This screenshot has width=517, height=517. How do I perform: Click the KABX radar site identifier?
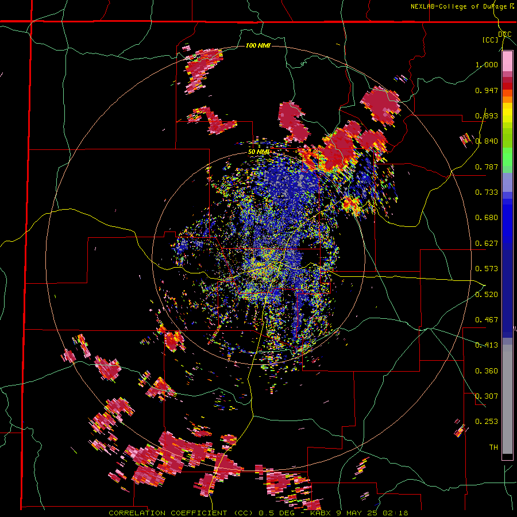coord(321,513)
